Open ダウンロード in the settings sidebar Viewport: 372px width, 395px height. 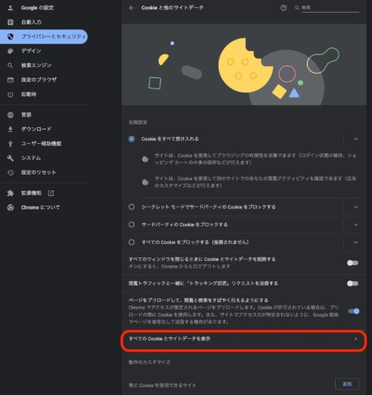coord(36,129)
